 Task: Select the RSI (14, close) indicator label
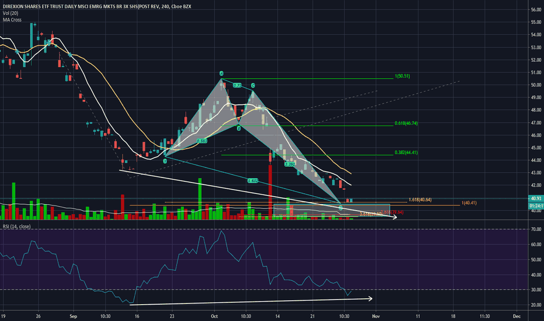pos(17,226)
